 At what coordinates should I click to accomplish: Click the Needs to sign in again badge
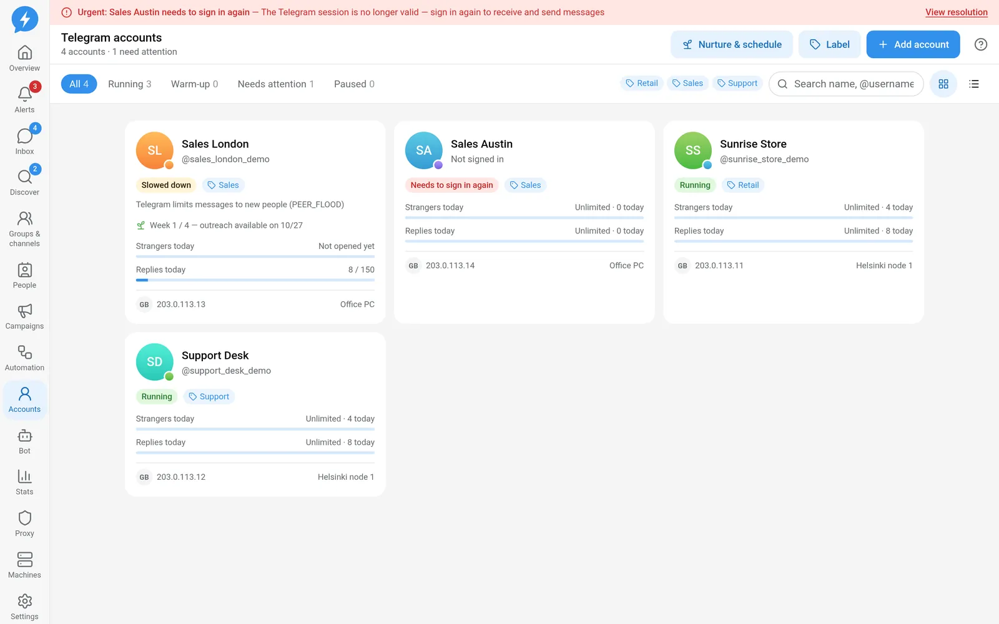tap(452, 185)
